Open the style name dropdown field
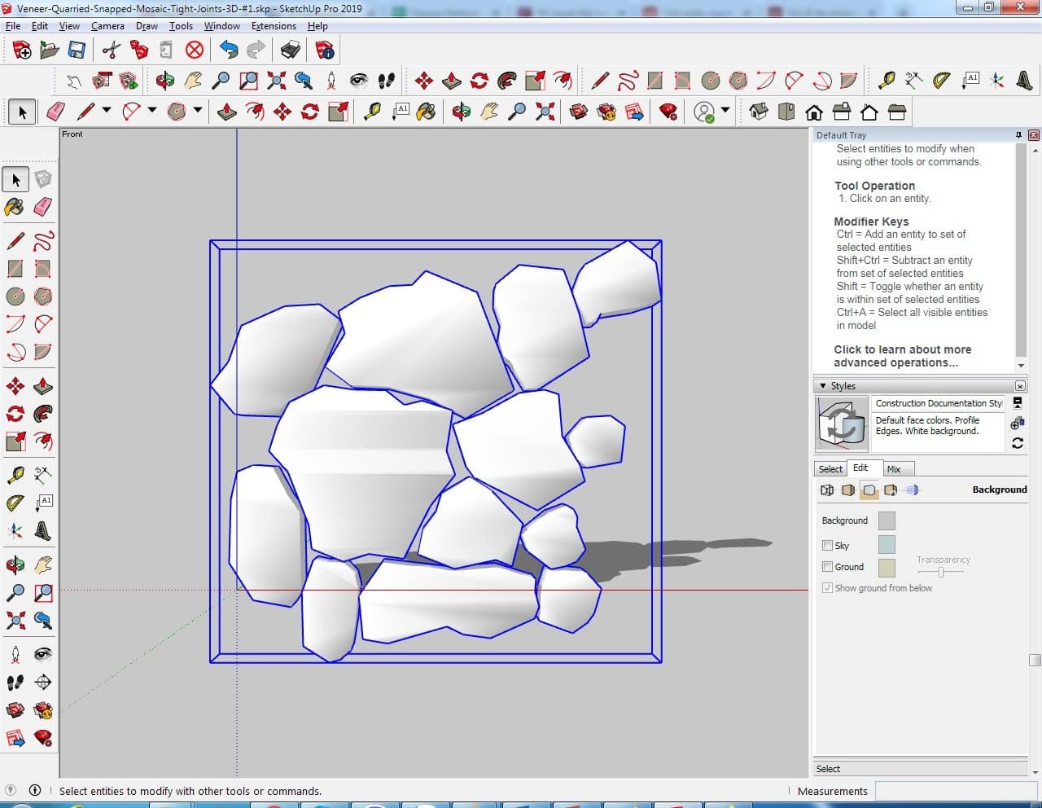Screen dimensions: 1042x808 (x=938, y=403)
